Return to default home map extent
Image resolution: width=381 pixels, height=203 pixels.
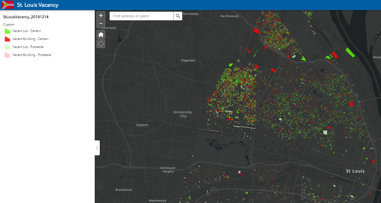(x=101, y=34)
